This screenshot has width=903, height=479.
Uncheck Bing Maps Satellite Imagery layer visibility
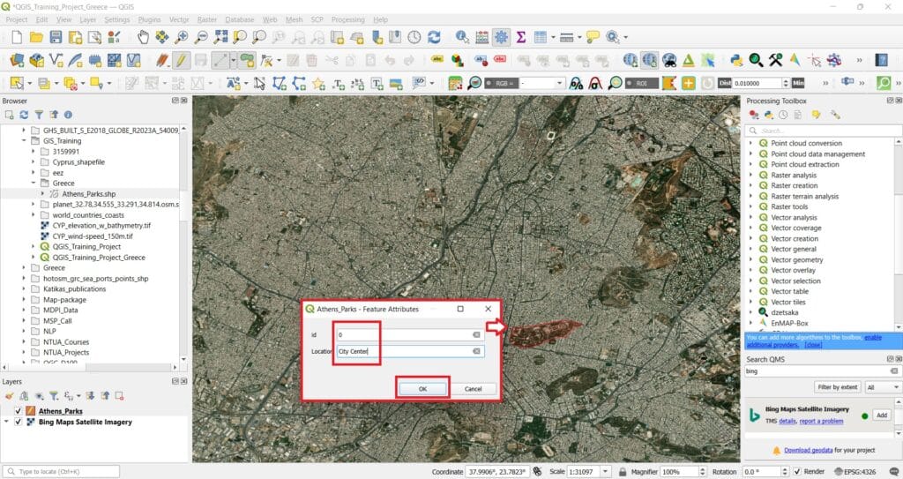(x=18, y=422)
